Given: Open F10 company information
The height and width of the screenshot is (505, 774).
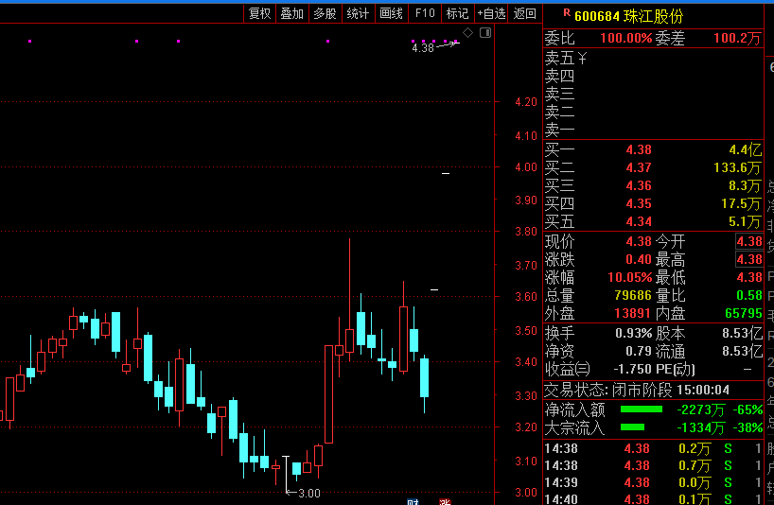Looking at the screenshot, I should coord(425,13).
